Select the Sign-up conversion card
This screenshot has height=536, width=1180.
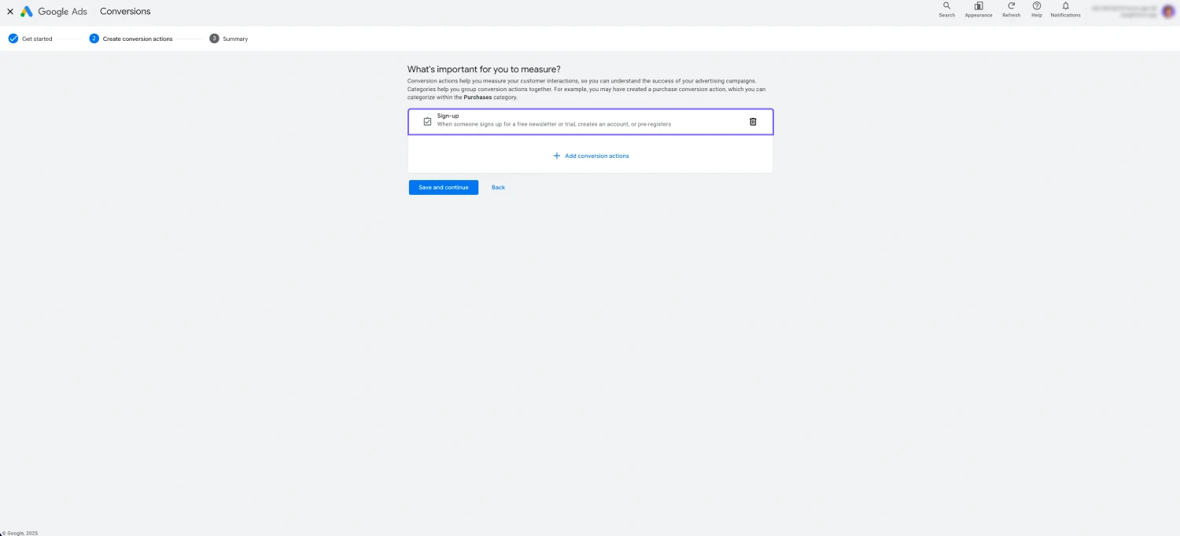pos(590,121)
